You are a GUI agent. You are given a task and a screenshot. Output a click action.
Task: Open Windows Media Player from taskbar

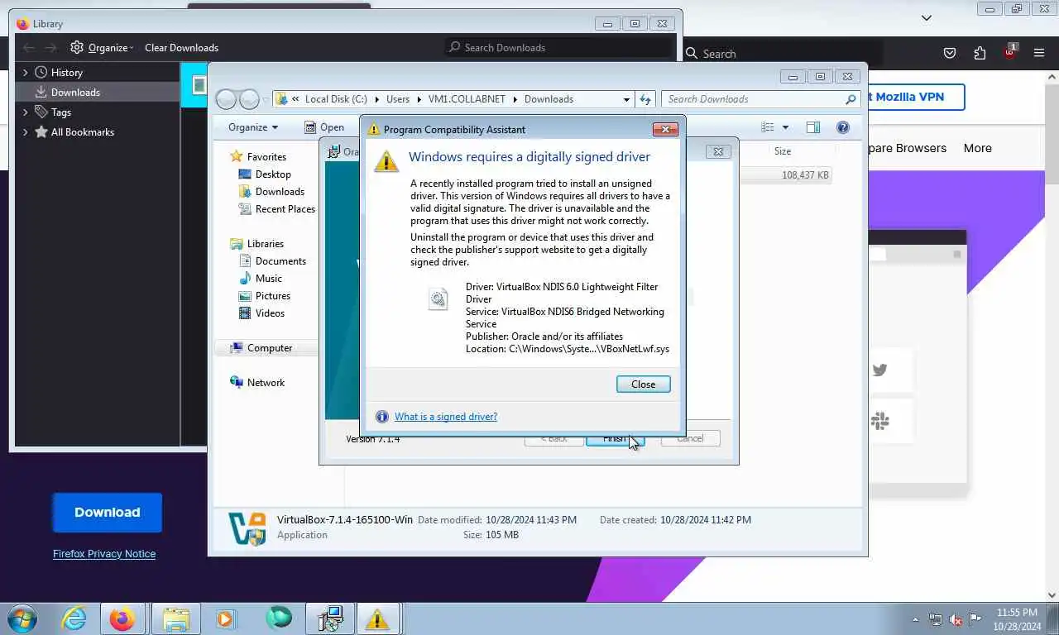tap(226, 618)
